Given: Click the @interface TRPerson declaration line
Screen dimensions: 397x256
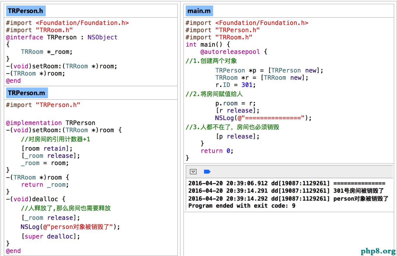Looking at the screenshot, I should coord(62,37).
